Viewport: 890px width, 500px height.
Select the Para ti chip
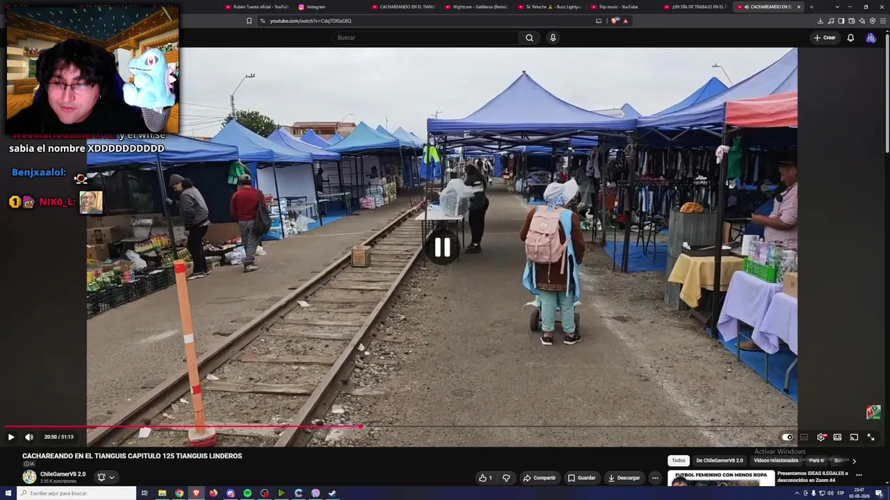[x=816, y=460]
